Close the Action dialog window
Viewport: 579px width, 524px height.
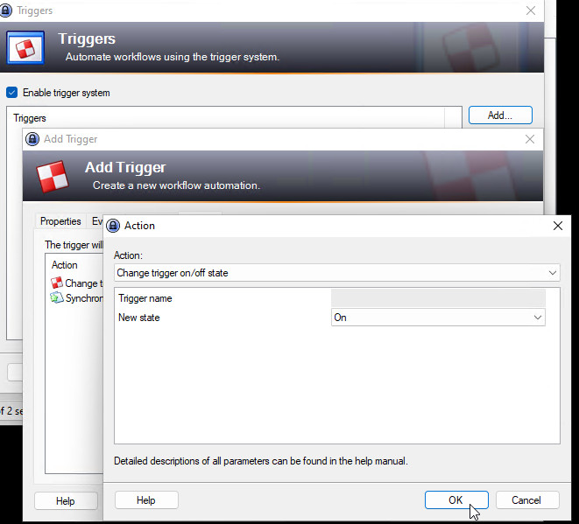click(x=558, y=226)
